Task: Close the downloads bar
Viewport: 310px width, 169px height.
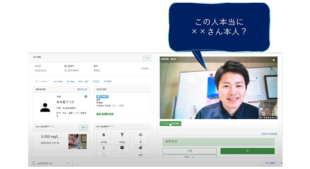Action: pos(281,163)
